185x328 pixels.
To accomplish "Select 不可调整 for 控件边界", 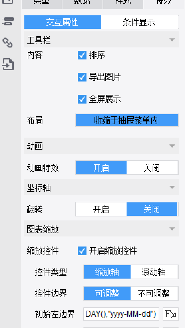I will click(154, 293).
